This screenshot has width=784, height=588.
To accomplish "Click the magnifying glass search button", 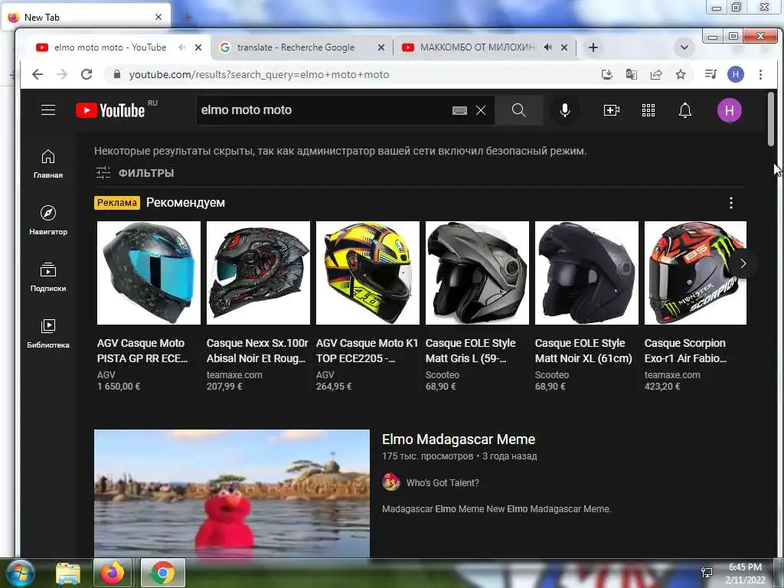I will [519, 110].
